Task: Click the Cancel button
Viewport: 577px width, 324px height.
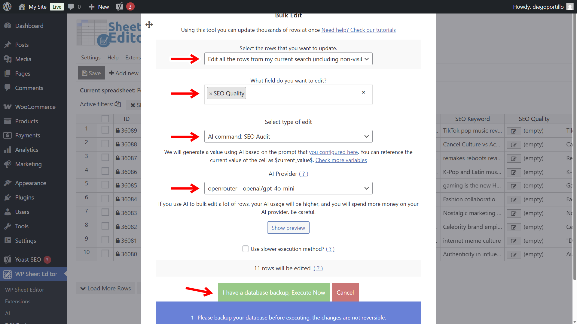Action: pos(345,292)
